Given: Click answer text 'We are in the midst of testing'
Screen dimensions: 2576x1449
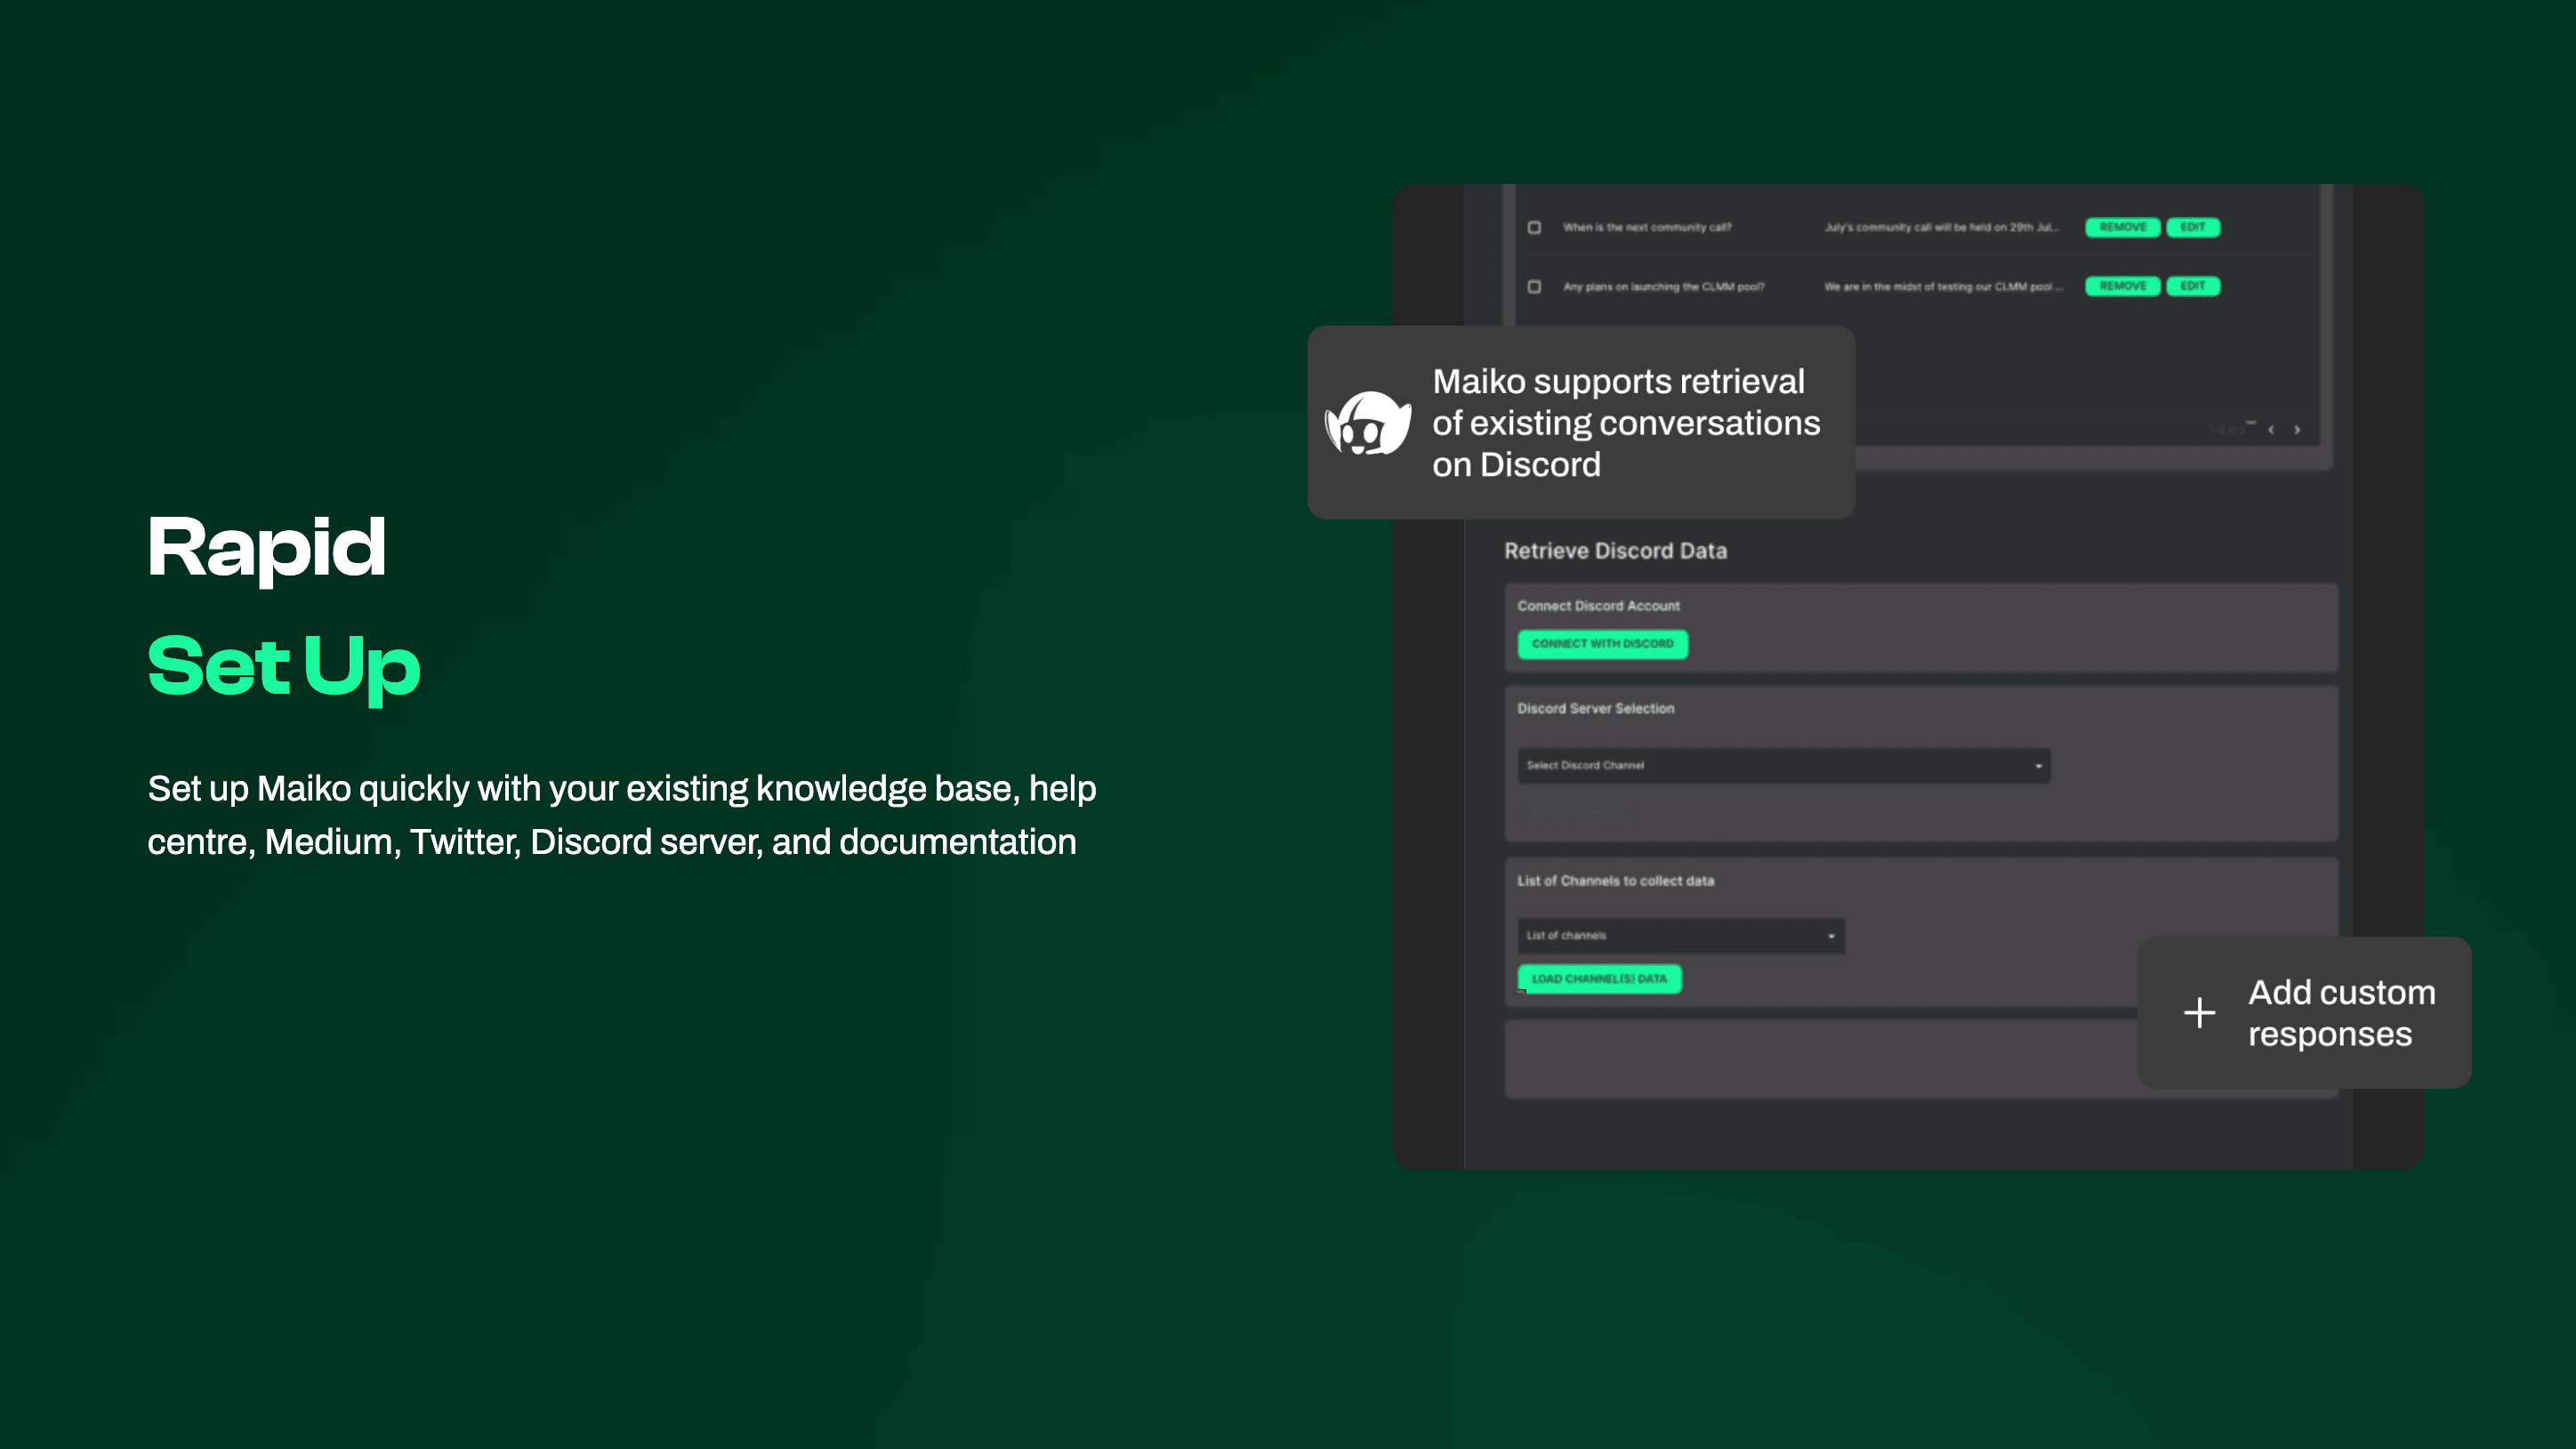Looking at the screenshot, I should pyautogui.click(x=1943, y=287).
